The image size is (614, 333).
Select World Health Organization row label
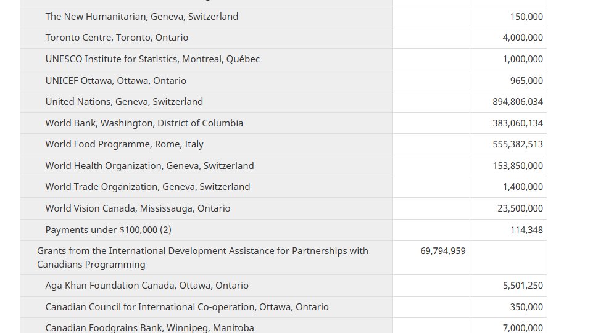(149, 166)
